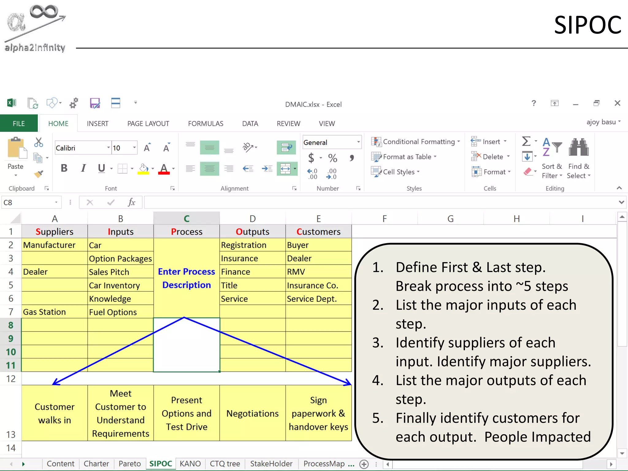
Task: Open the Charter sheet tab
Action: tap(96, 464)
